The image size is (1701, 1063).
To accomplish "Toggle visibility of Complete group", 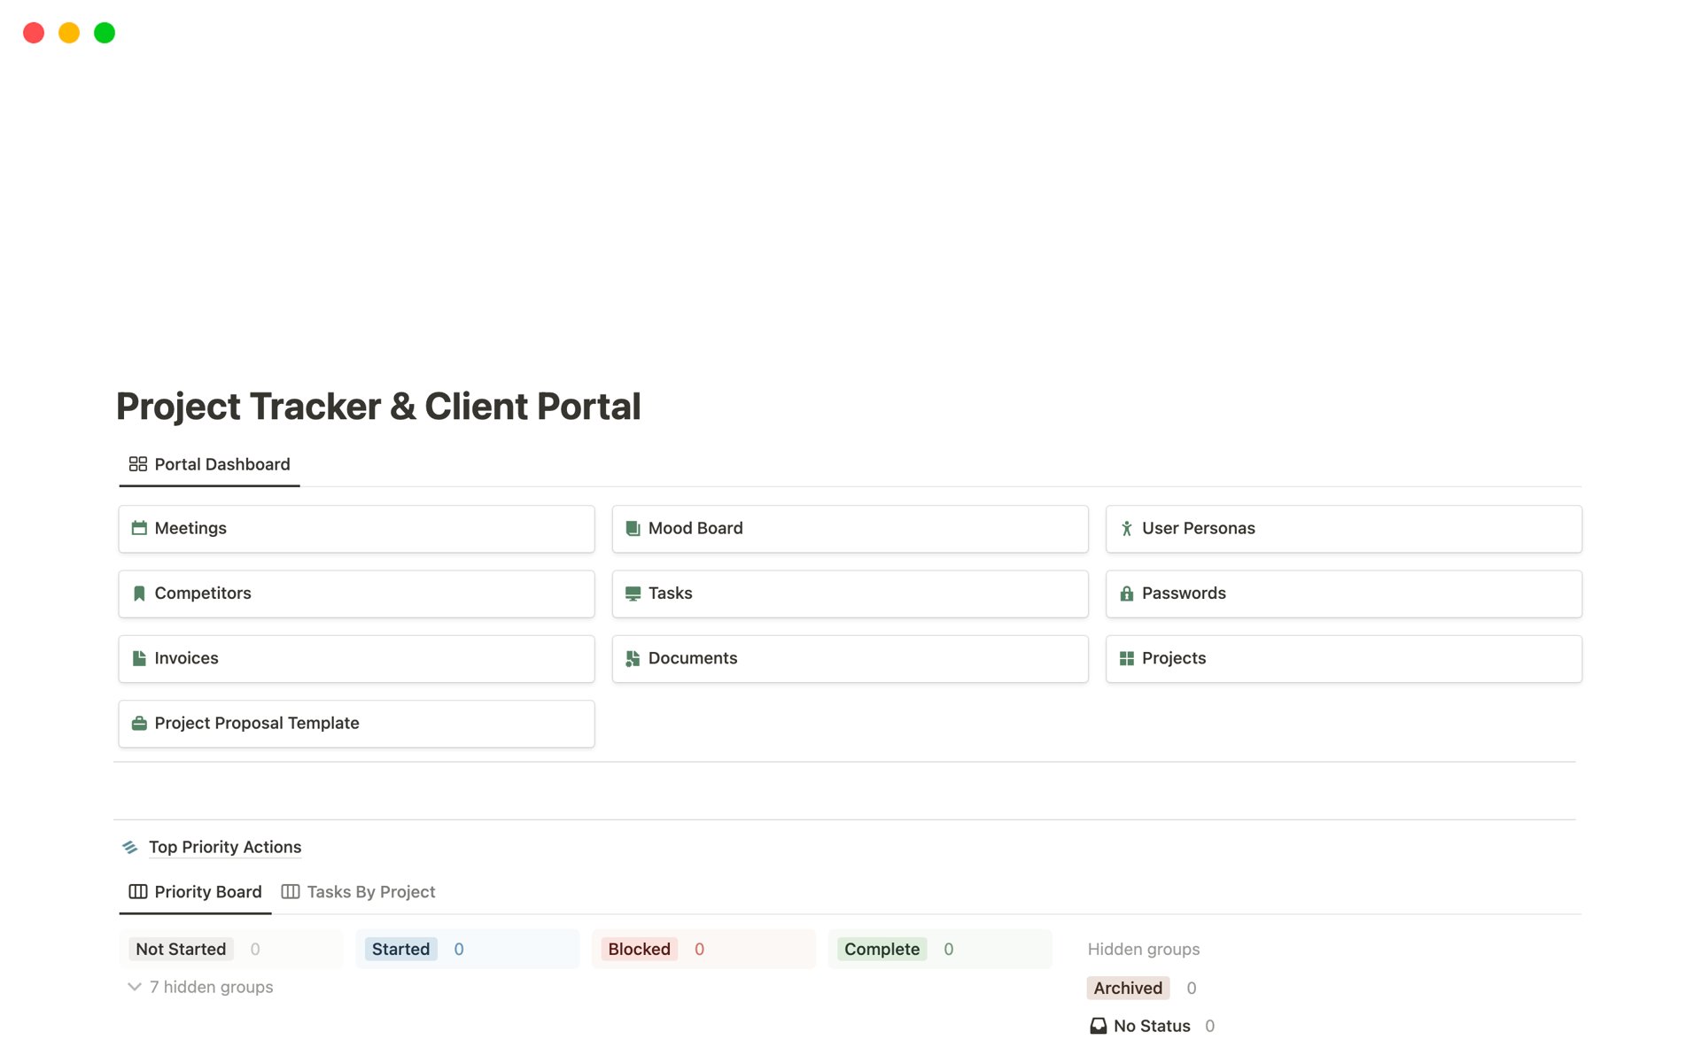I will (881, 948).
